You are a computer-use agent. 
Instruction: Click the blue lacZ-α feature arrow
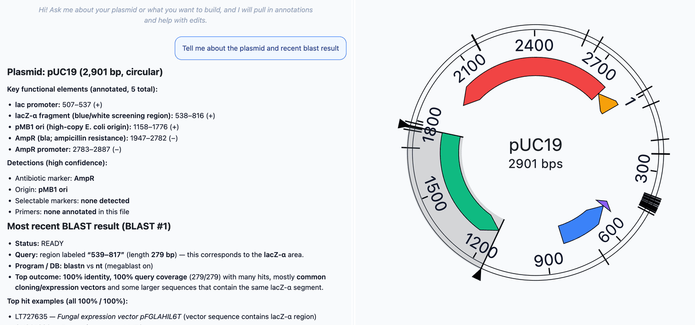580,225
